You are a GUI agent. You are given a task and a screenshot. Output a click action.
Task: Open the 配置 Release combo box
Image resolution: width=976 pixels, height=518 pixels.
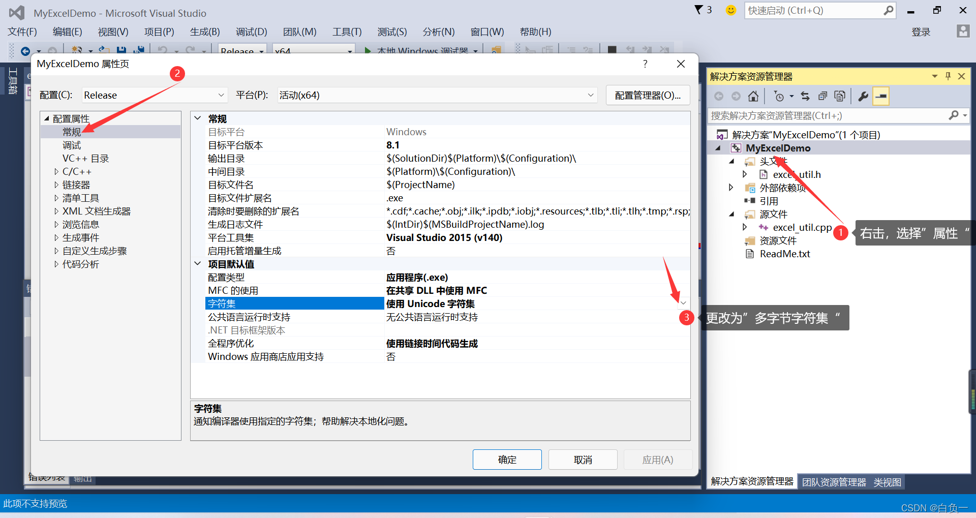(155, 95)
